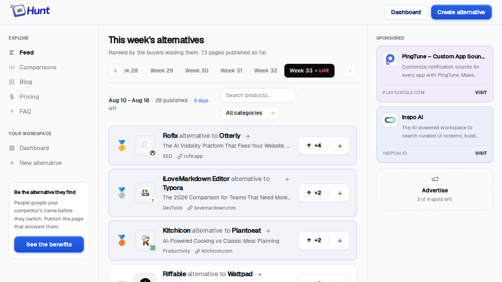Open the All categories dropdown
This screenshot has height=282, width=502.
point(250,113)
